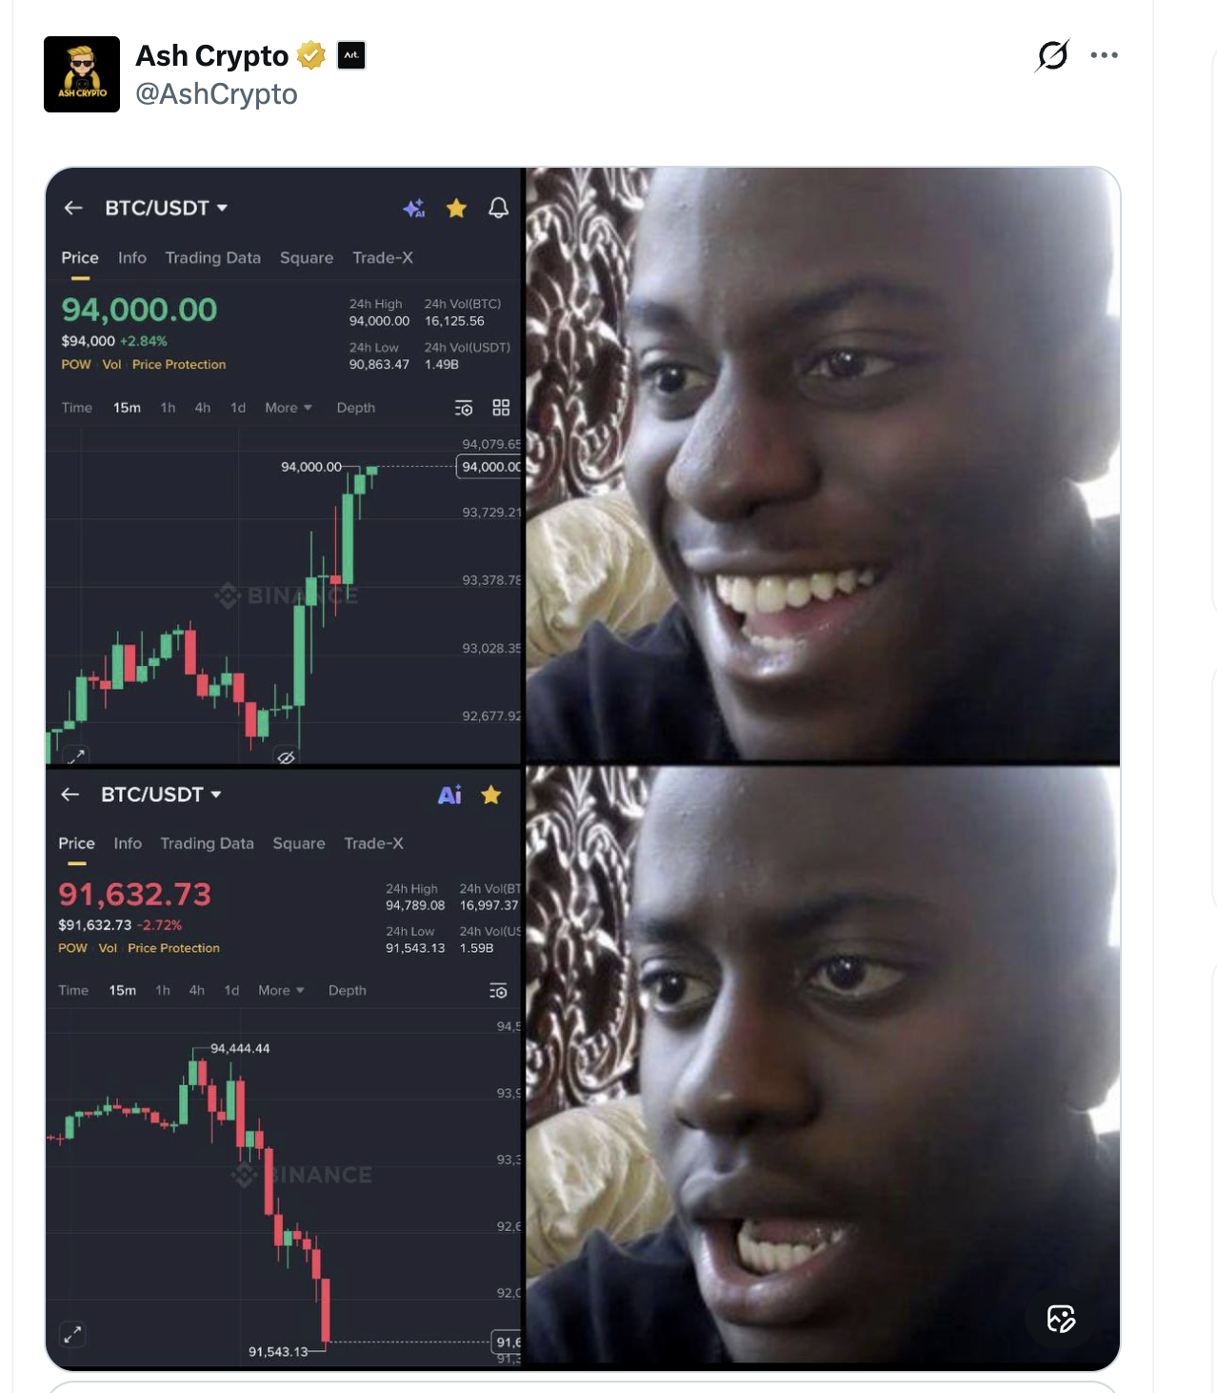
Task: Open the @AshCrypto handle link
Action: [x=216, y=94]
